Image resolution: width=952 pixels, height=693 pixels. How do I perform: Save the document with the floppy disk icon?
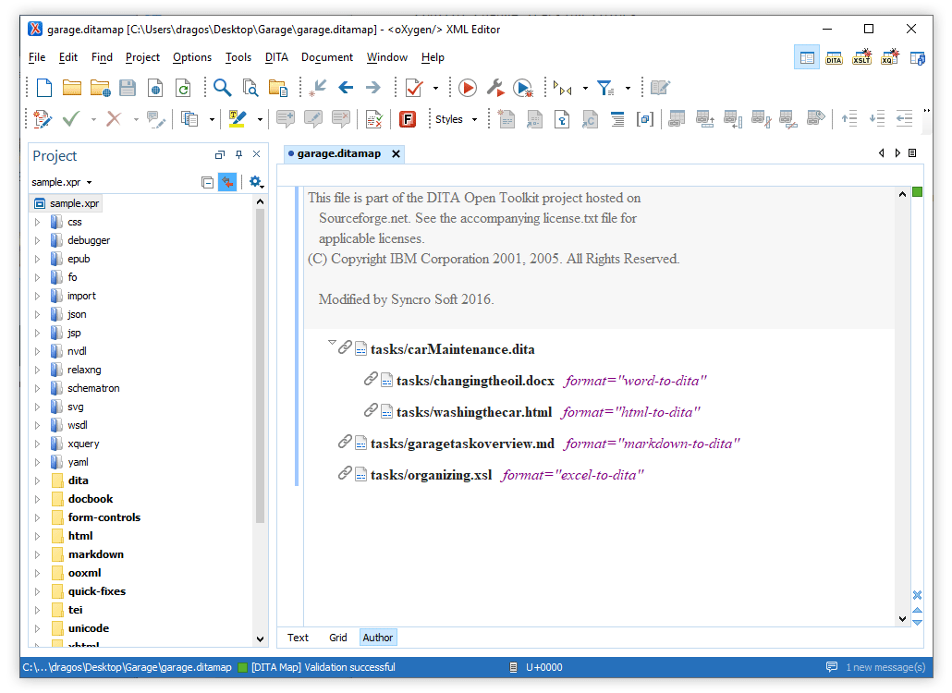point(128,88)
